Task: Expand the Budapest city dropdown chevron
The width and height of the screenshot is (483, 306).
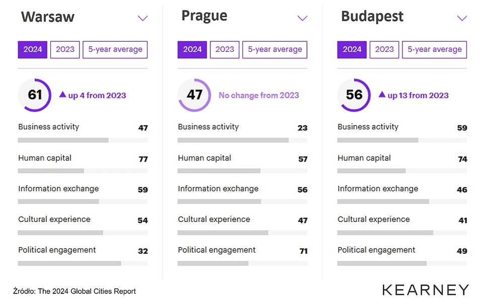Action: pos(462,18)
